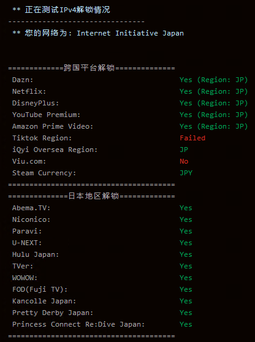The width and height of the screenshot is (255, 342).
Task: Click Princess Connect Re:Dive Japan label
Action: click(x=78, y=324)
